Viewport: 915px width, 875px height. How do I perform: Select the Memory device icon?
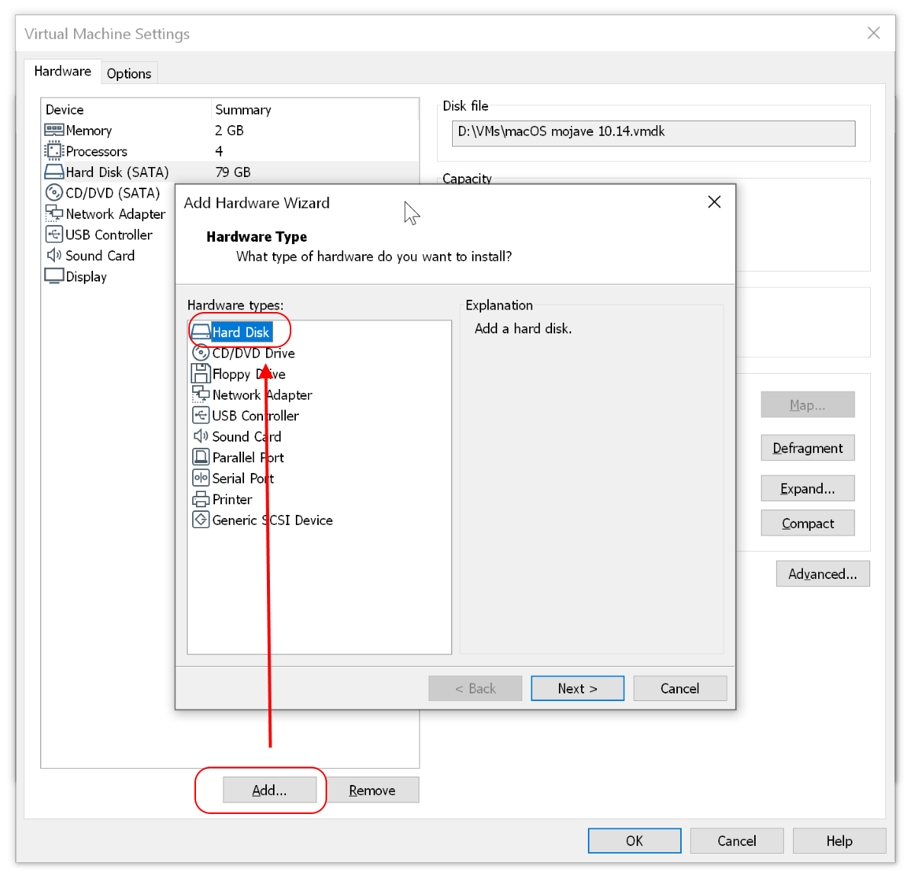tap(54, 130)
